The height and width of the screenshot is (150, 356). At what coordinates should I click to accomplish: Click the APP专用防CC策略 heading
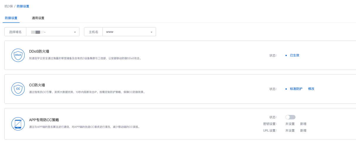44,120
